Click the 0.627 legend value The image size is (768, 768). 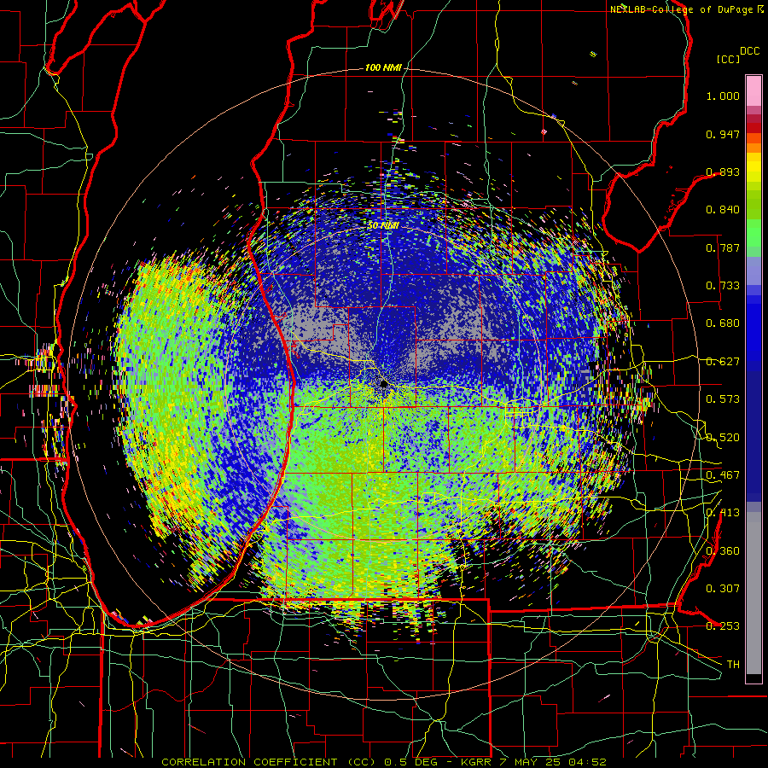point(723,362)
